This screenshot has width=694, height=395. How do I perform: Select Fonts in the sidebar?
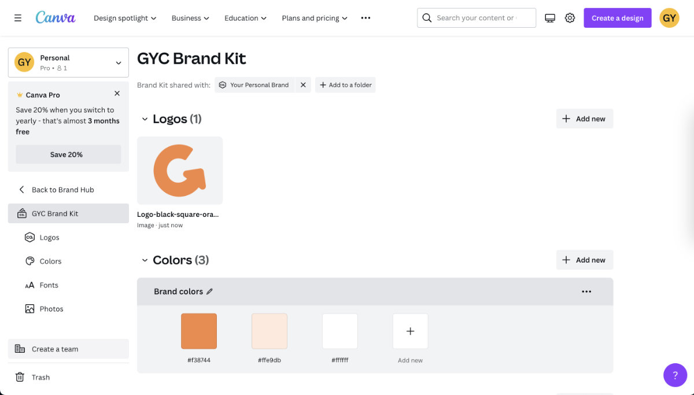[x=68, y=285]
